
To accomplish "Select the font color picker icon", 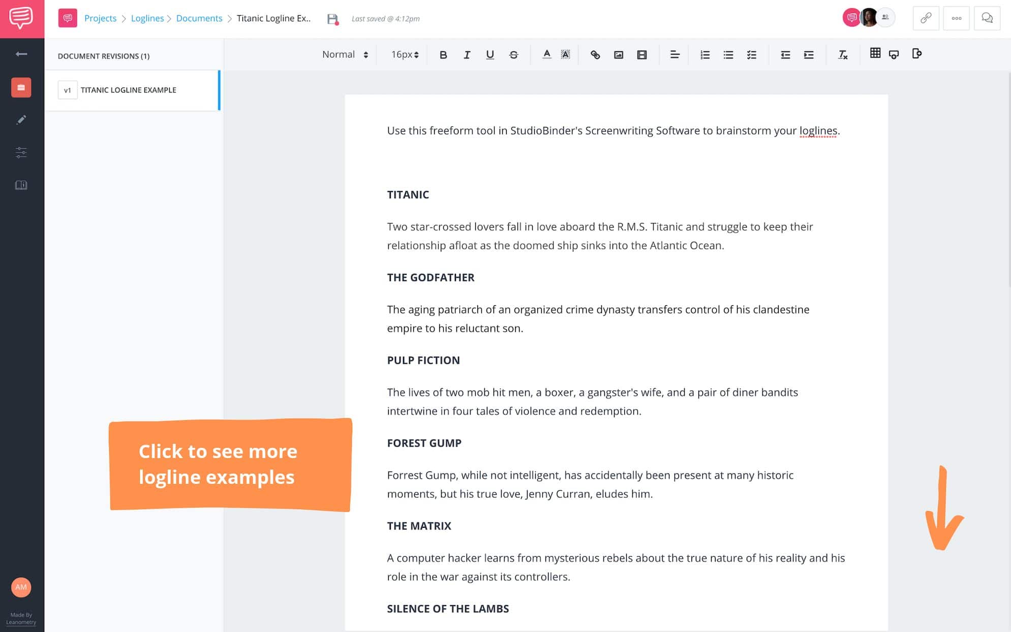I will coord(546,54).
